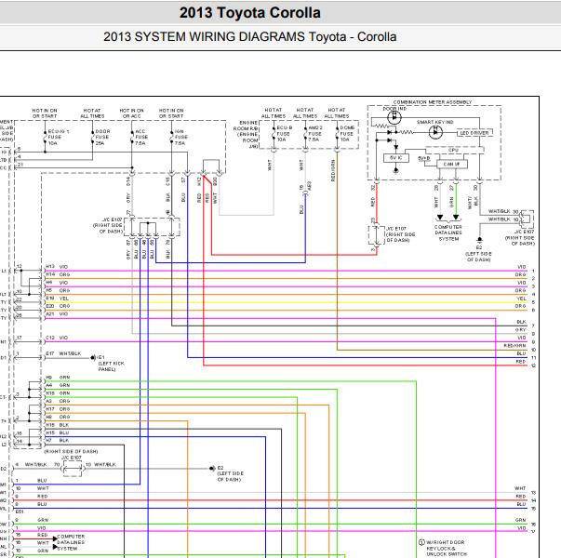
Task: Click the DOOR IND LED symbol
Action: 394,117
